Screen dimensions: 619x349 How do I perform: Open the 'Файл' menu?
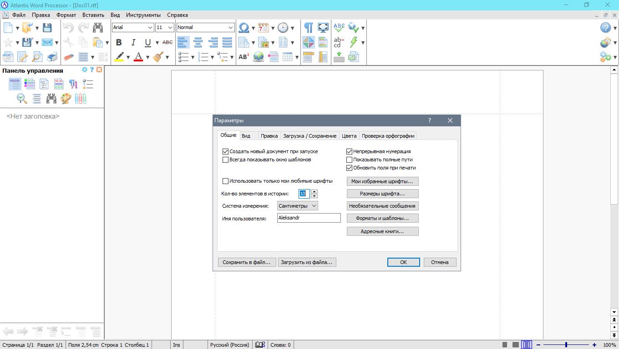[x=19, y=15]
